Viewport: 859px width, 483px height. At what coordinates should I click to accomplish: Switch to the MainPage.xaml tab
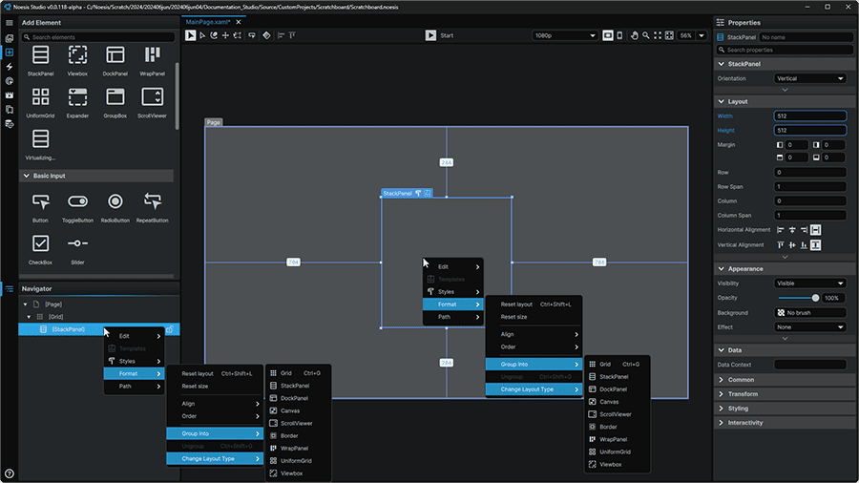(x=208, y=22)
